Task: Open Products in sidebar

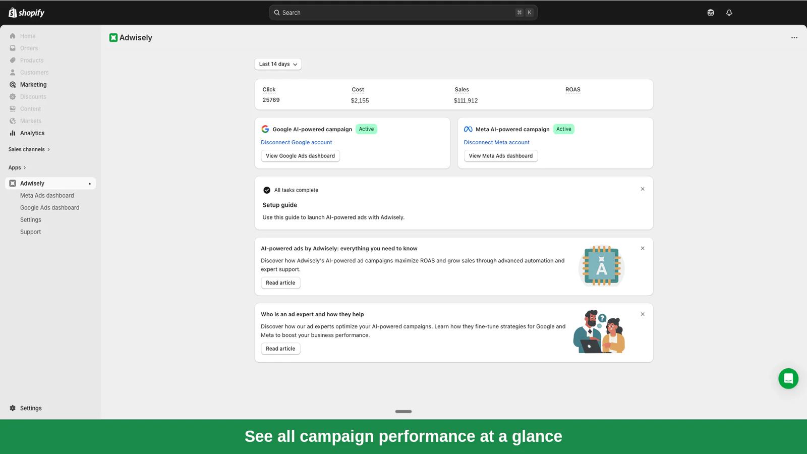Action: coord(32,60)
